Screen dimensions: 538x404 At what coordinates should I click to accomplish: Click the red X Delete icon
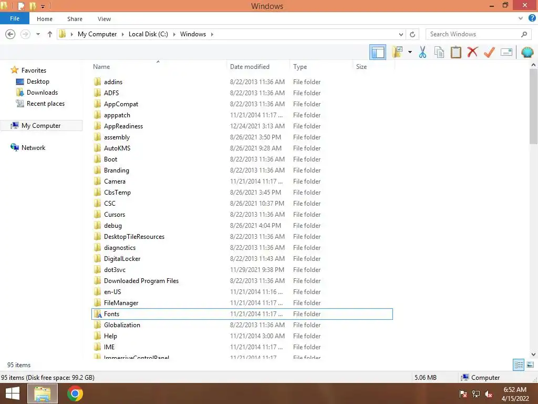[472, 52]
